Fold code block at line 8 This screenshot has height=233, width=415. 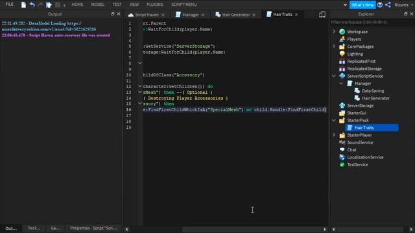(140, 63)
